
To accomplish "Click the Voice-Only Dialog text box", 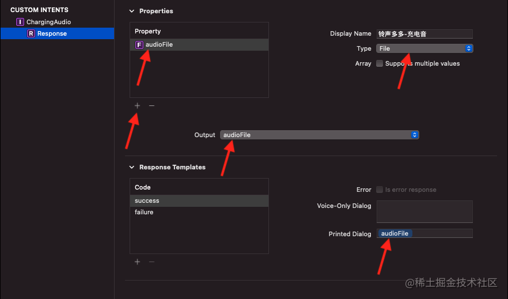I will point(424,211).
